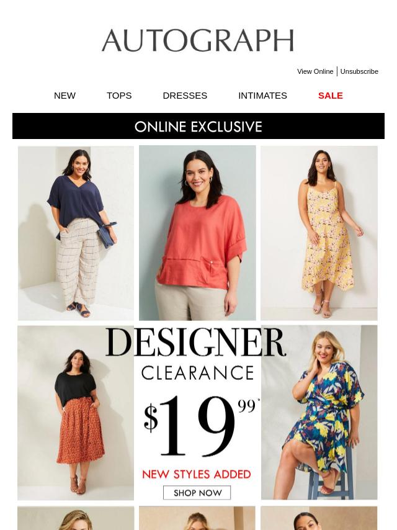Open the yellow floral dress photo
The height and width of the screenshot is (530, 397).
319,233
